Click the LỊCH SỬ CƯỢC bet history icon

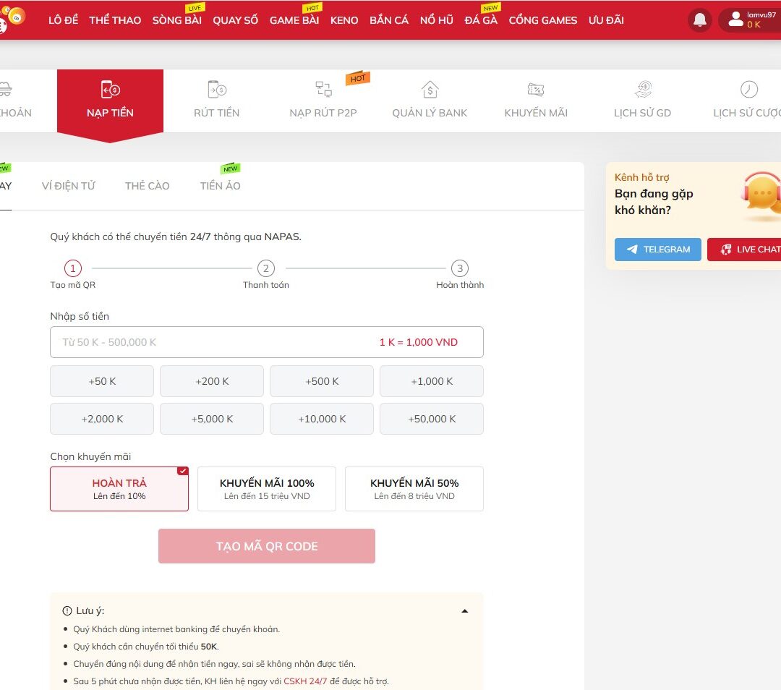tap(748, 90)
